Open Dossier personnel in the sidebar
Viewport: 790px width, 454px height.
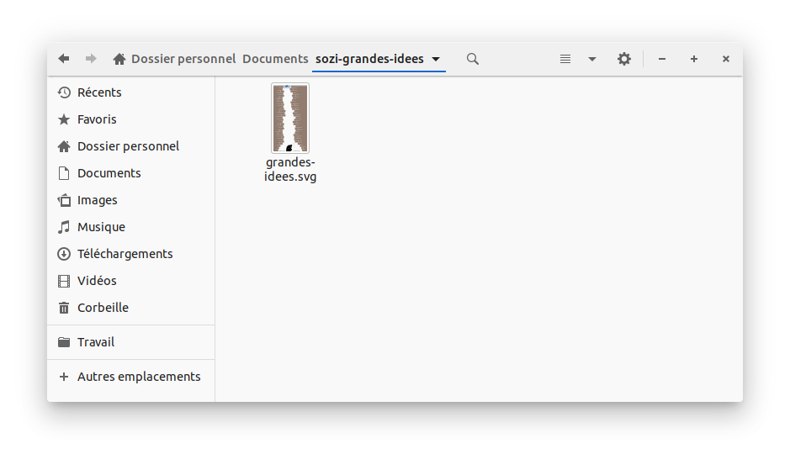coord(131,146)
